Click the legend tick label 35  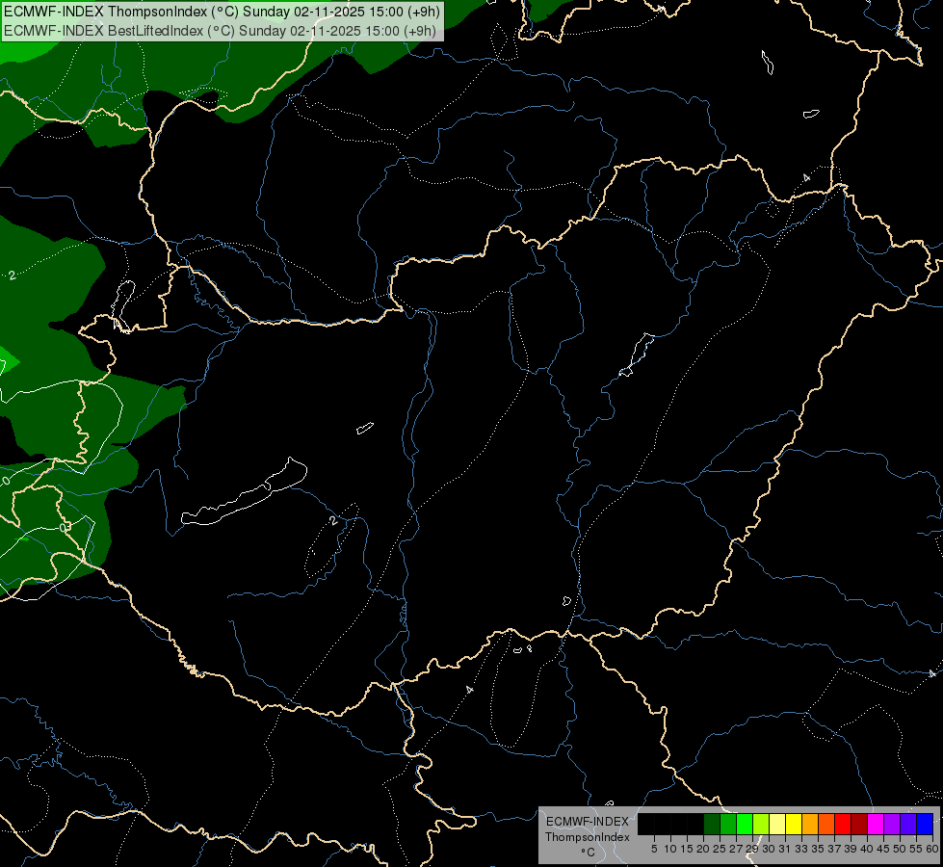click(818, 849)
